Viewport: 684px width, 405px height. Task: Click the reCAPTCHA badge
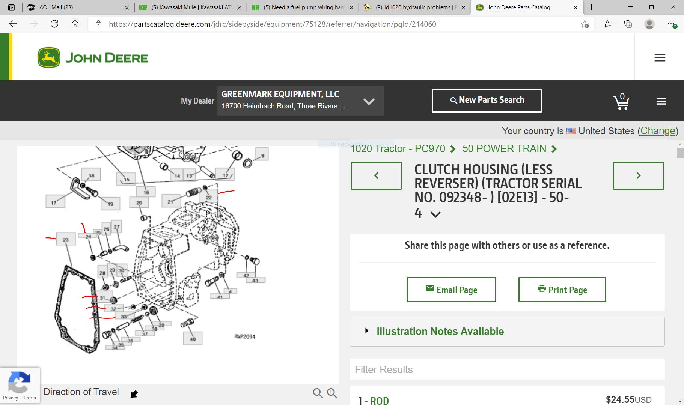click(20, 385)
